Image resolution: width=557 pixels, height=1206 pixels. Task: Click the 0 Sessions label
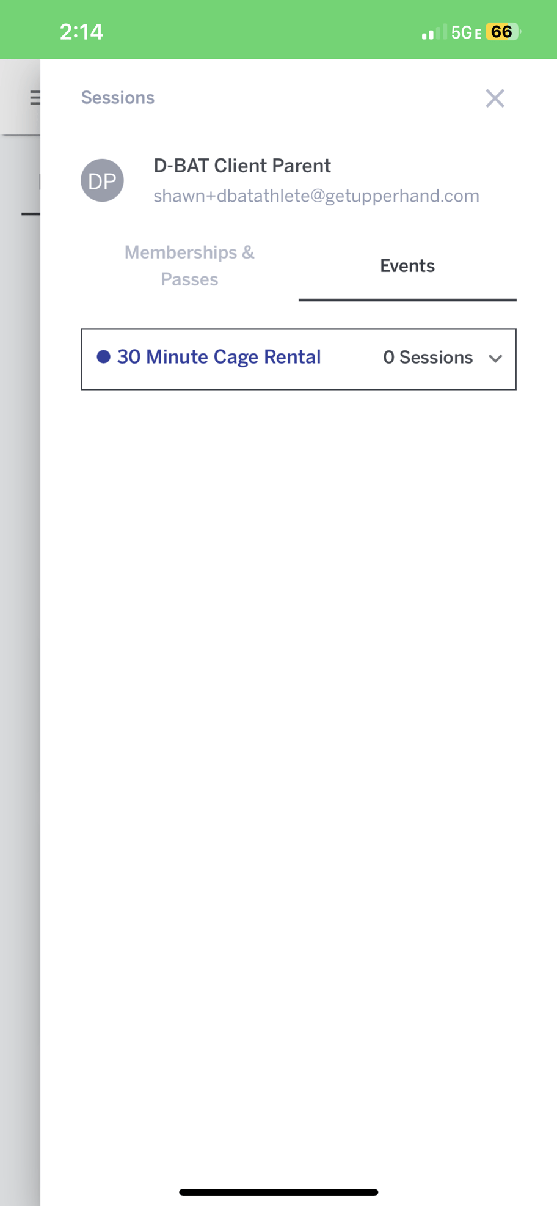[x=428, y=358]
